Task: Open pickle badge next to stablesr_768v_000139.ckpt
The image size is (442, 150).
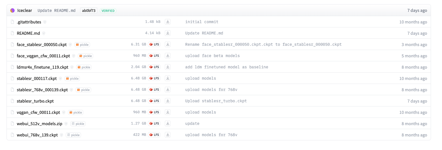Action: tap(84, 90)
